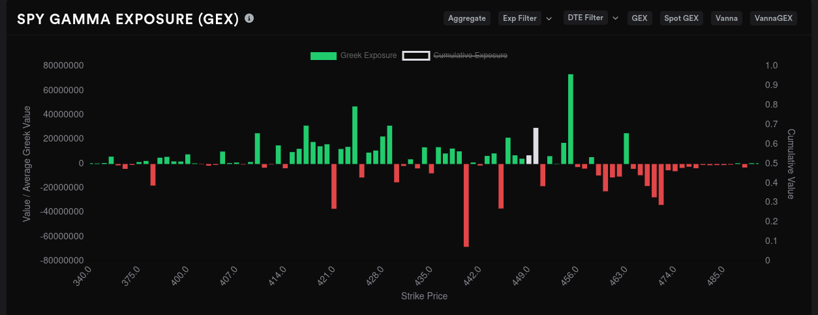
Task: Select the tallest green bar near 456
Action: click(571, 119)
